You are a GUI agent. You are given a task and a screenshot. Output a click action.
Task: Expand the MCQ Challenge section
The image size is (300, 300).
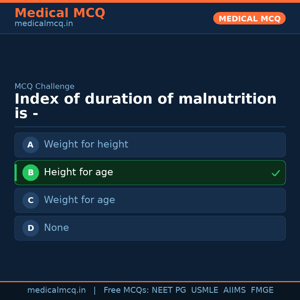click(44, 86)
